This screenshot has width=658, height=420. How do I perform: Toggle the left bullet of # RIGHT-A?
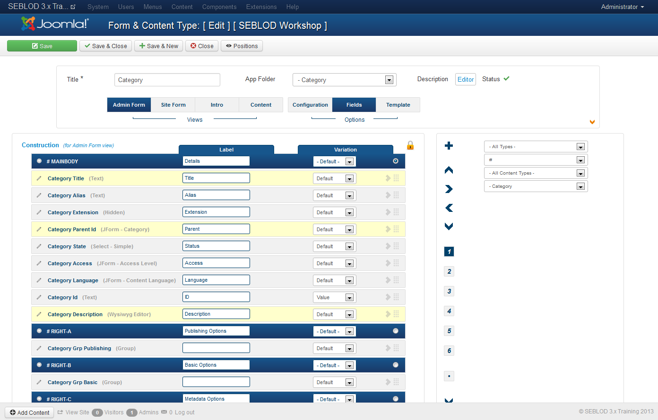click(x=39, y=331)
